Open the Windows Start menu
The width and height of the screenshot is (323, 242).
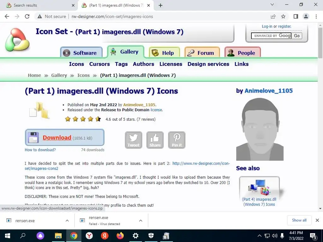point(8,236)
